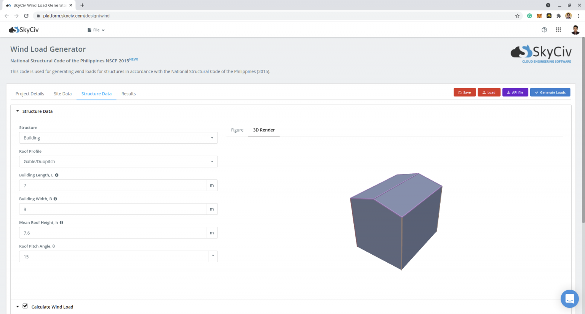
Task: Click the Roof Pitch Angle input field
Action: point(113,257)
